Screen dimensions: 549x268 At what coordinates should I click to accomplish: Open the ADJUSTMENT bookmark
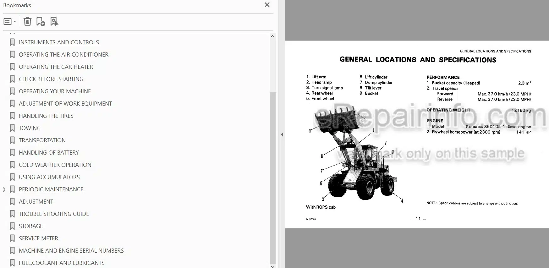[x=36, y=201]
